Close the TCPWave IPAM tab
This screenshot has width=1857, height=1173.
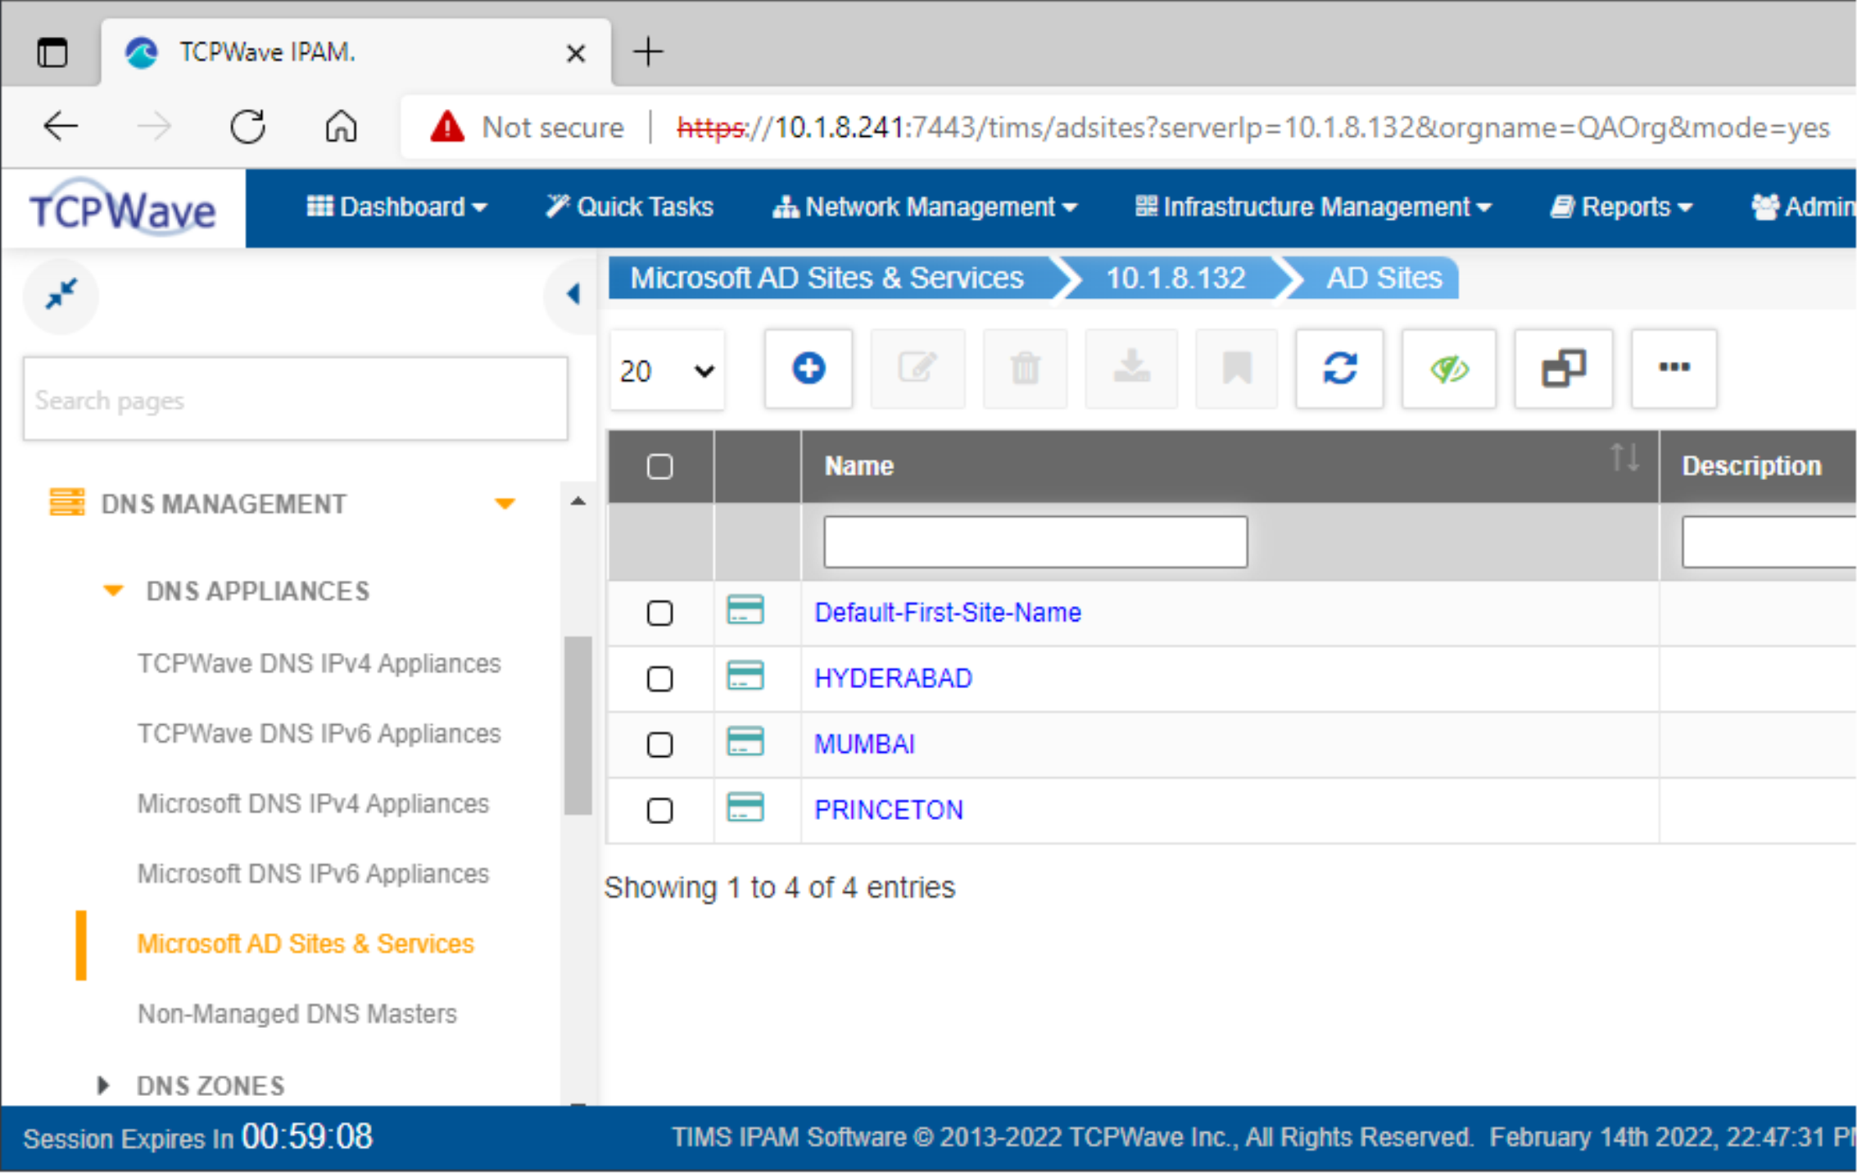(x=576, y=53)
